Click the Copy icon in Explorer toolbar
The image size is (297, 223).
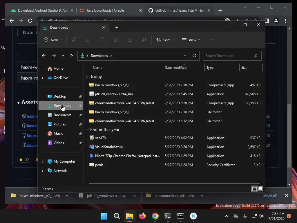(x=88, y=40)
